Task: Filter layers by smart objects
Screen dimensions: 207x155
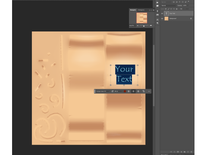Action: (x=185, y=2)
